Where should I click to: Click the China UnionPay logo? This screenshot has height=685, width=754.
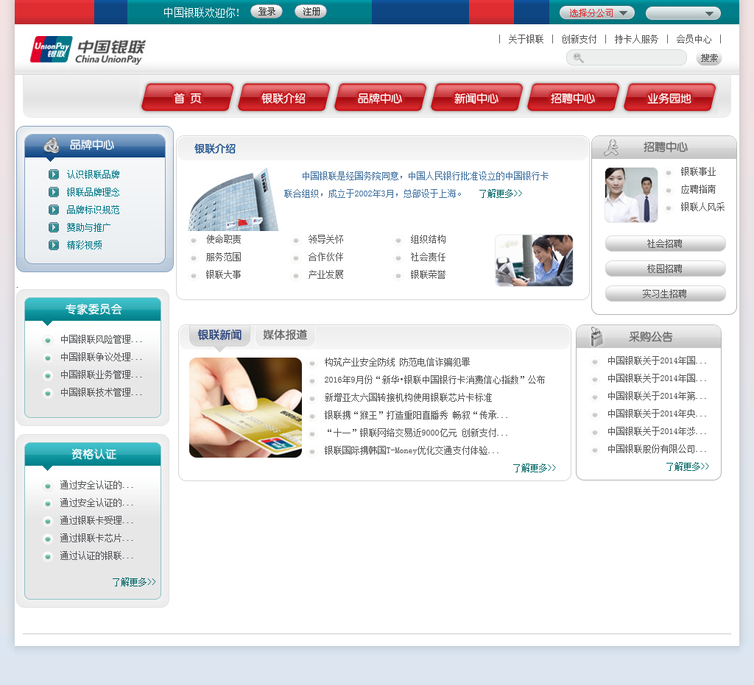click(88, 50)
